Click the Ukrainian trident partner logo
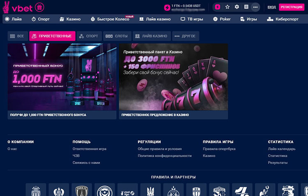Viewport: 308px width, 196px height. [150, 190]
